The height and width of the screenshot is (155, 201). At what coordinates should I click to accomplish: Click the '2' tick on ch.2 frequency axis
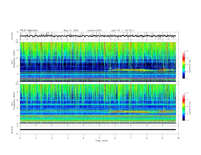coord(18,116)
